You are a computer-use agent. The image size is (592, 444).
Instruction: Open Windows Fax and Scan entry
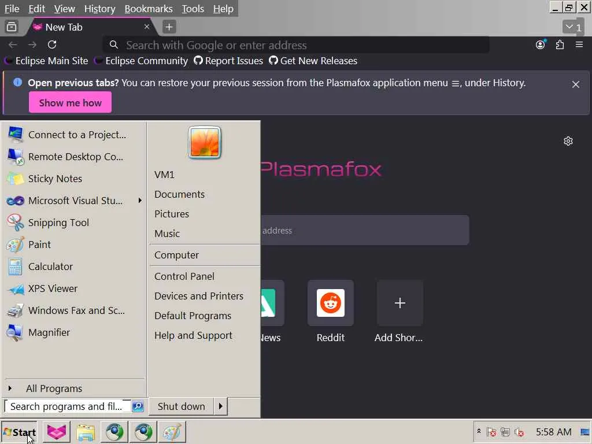pyautogui.click(x=73, y=310)
